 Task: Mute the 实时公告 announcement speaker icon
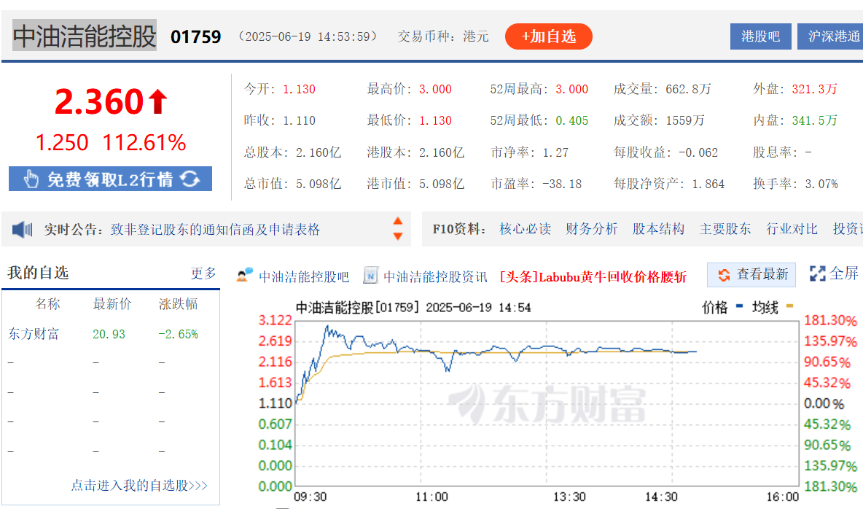[22, 228]
